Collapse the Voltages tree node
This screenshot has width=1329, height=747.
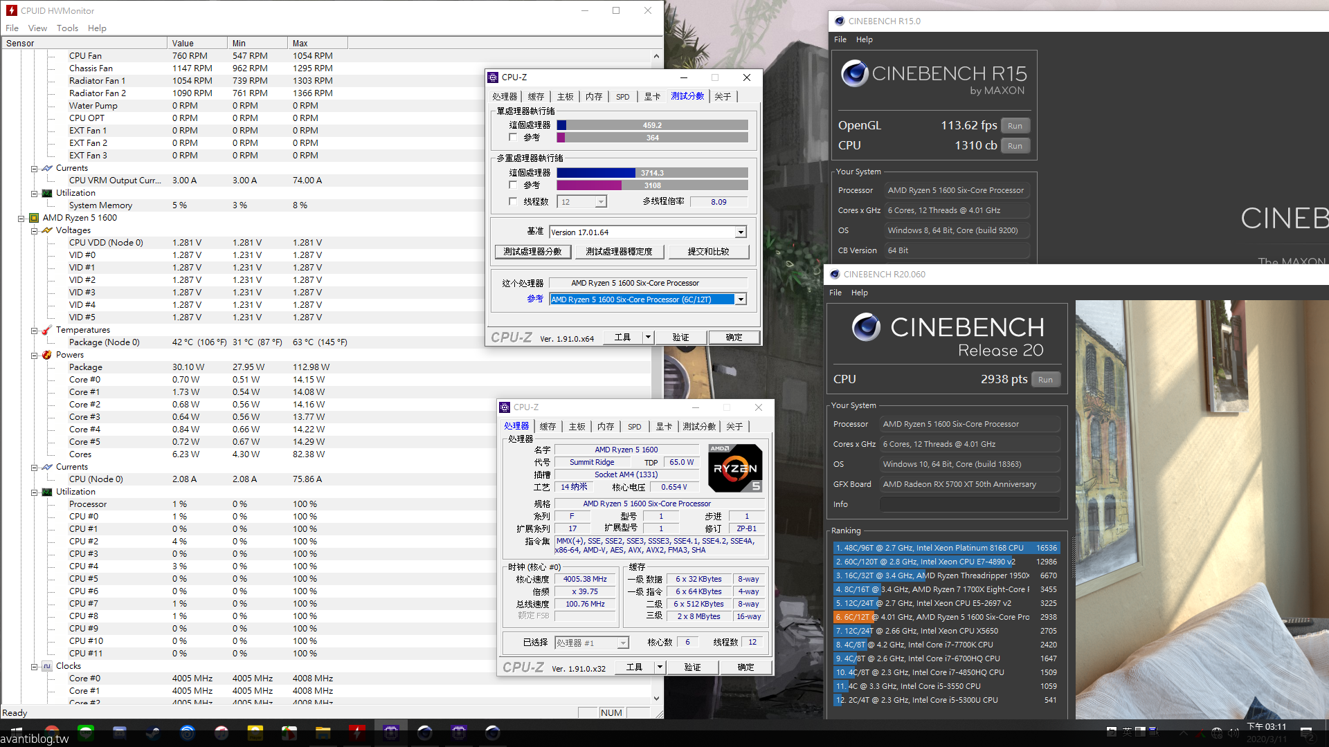pos(34,230)
